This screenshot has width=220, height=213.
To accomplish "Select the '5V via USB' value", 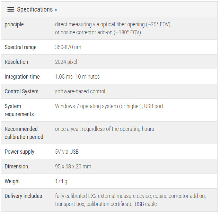I will [x=67, y=152].
